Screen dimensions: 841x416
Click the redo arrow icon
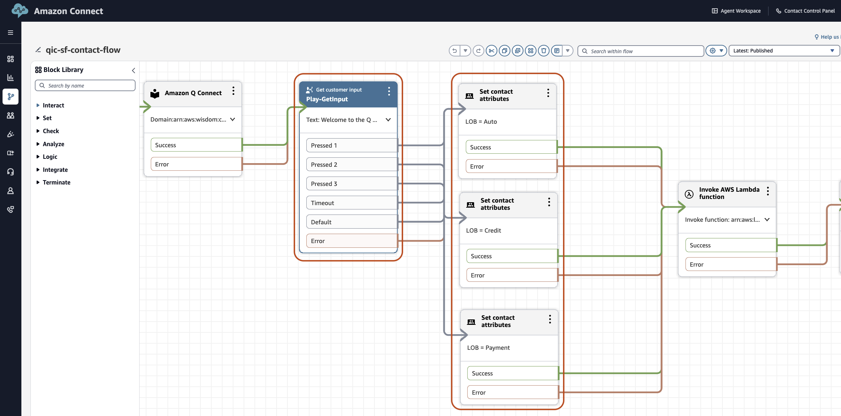[x=478, y=51]
